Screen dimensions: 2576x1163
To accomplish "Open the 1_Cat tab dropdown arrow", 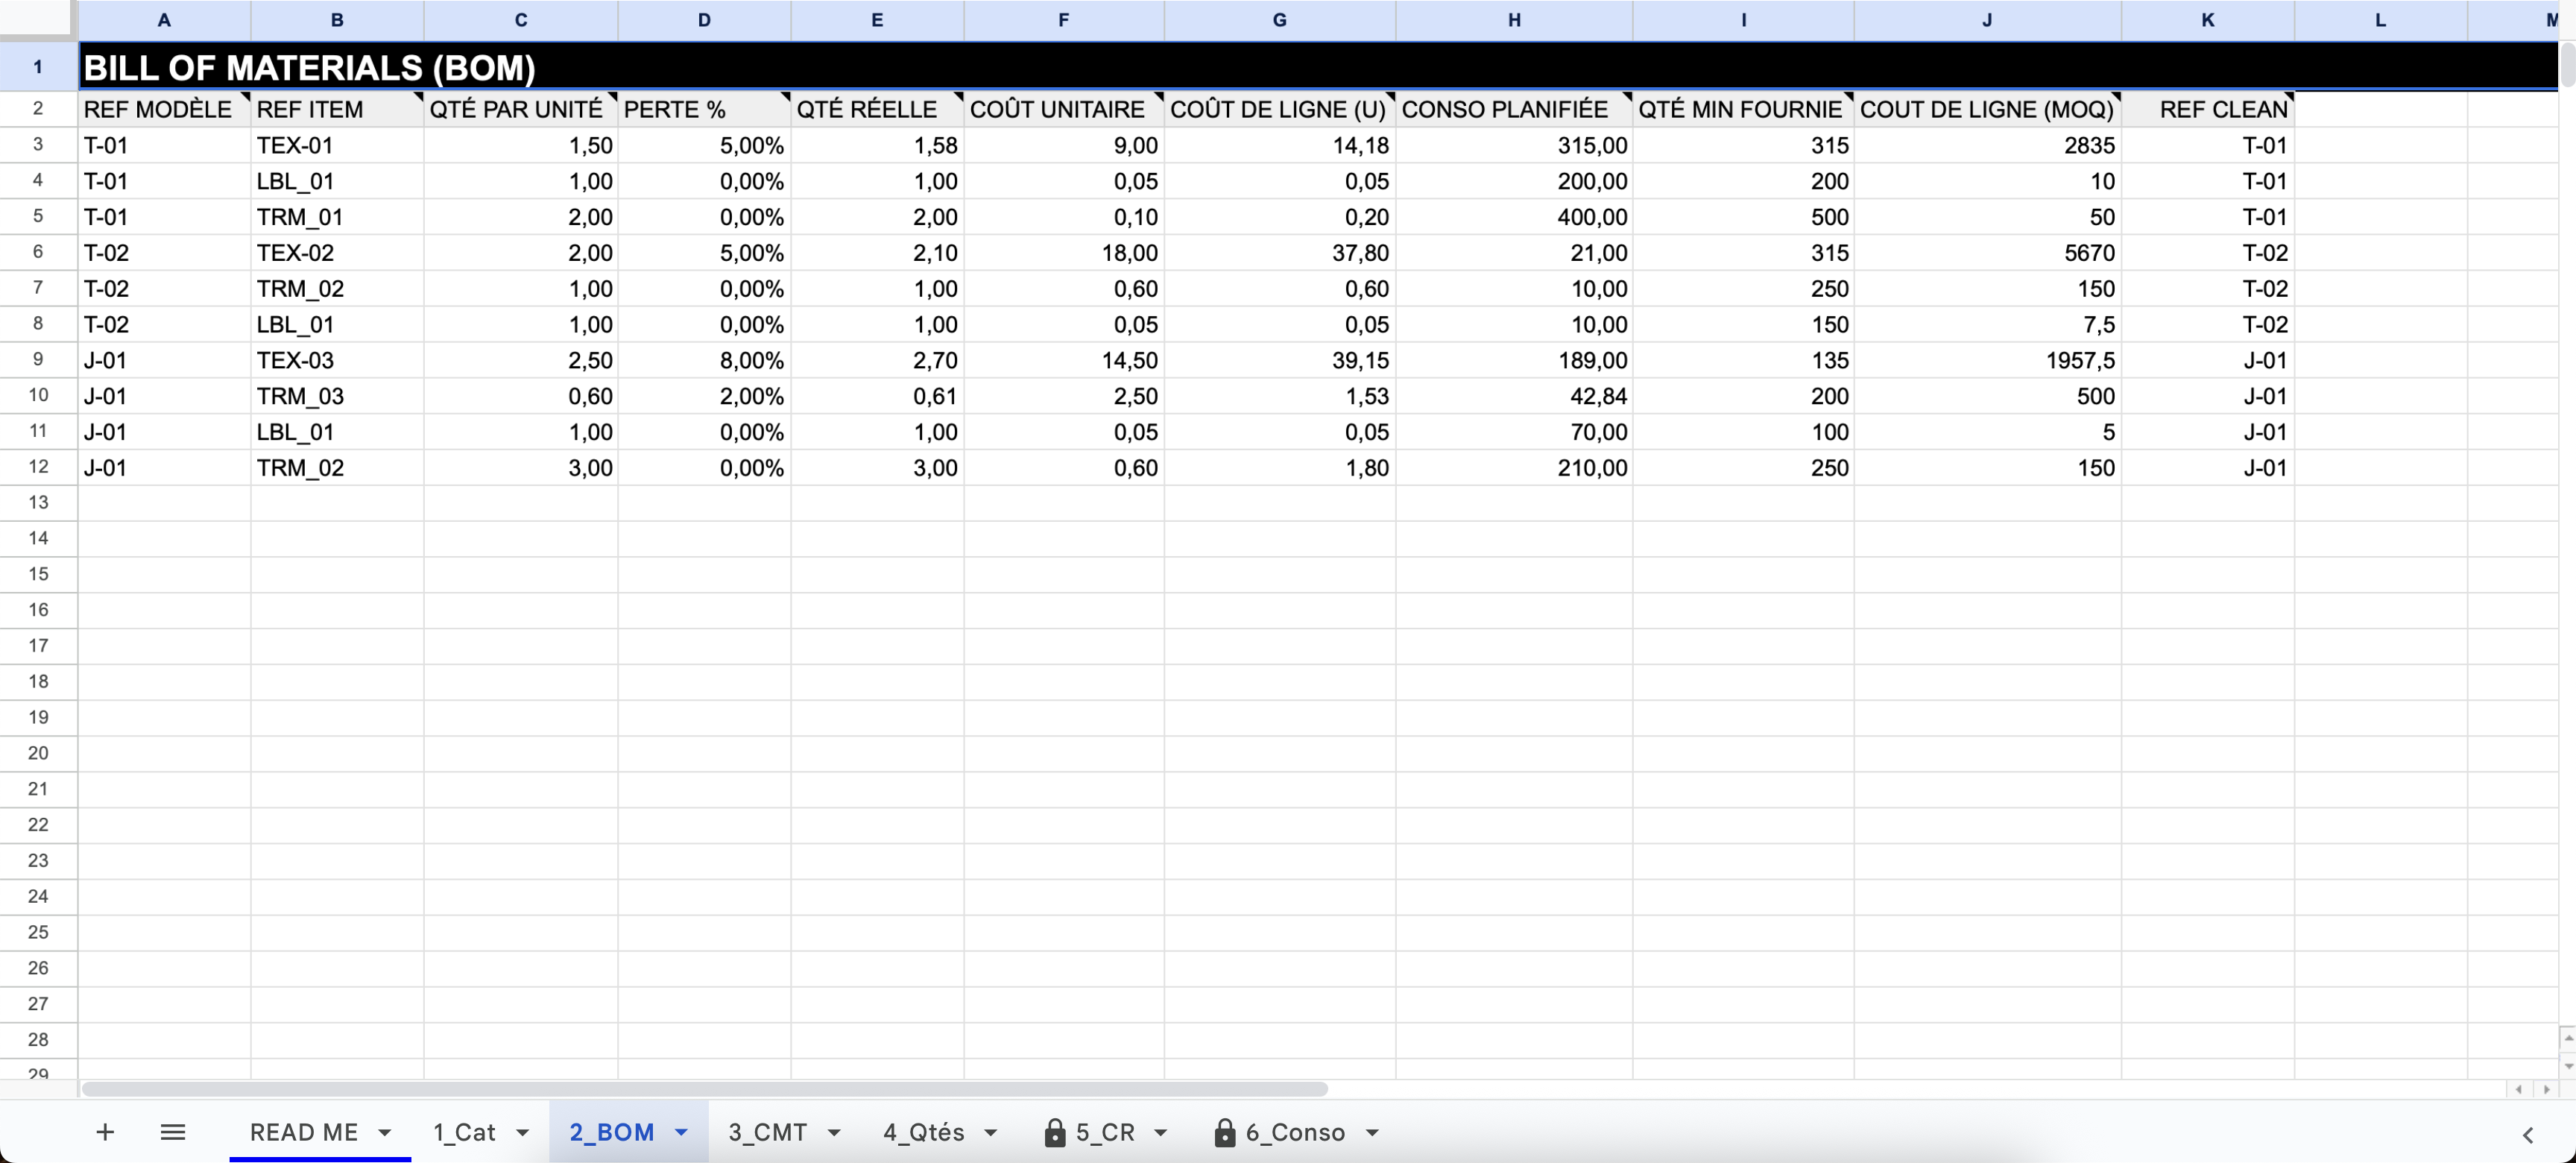I will point(522,1133).
